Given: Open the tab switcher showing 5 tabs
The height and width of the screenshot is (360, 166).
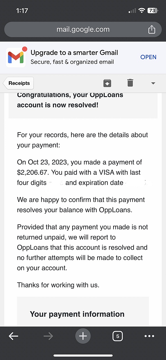Looking at the screenshot, I should (x=118, y=336).
